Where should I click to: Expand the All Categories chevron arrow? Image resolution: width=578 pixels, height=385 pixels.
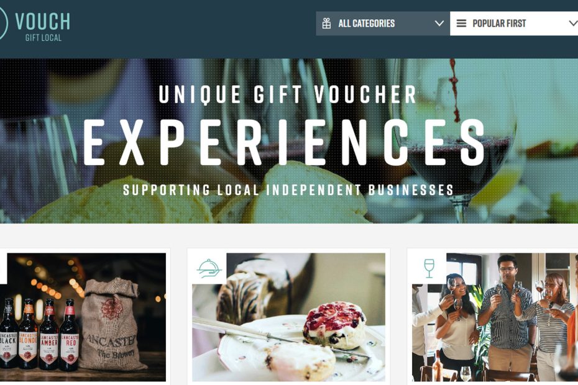point(439,23)
